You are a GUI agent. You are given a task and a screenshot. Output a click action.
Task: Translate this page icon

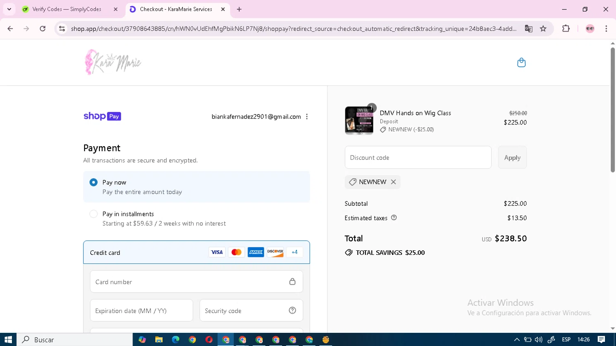tap(529, 28)
